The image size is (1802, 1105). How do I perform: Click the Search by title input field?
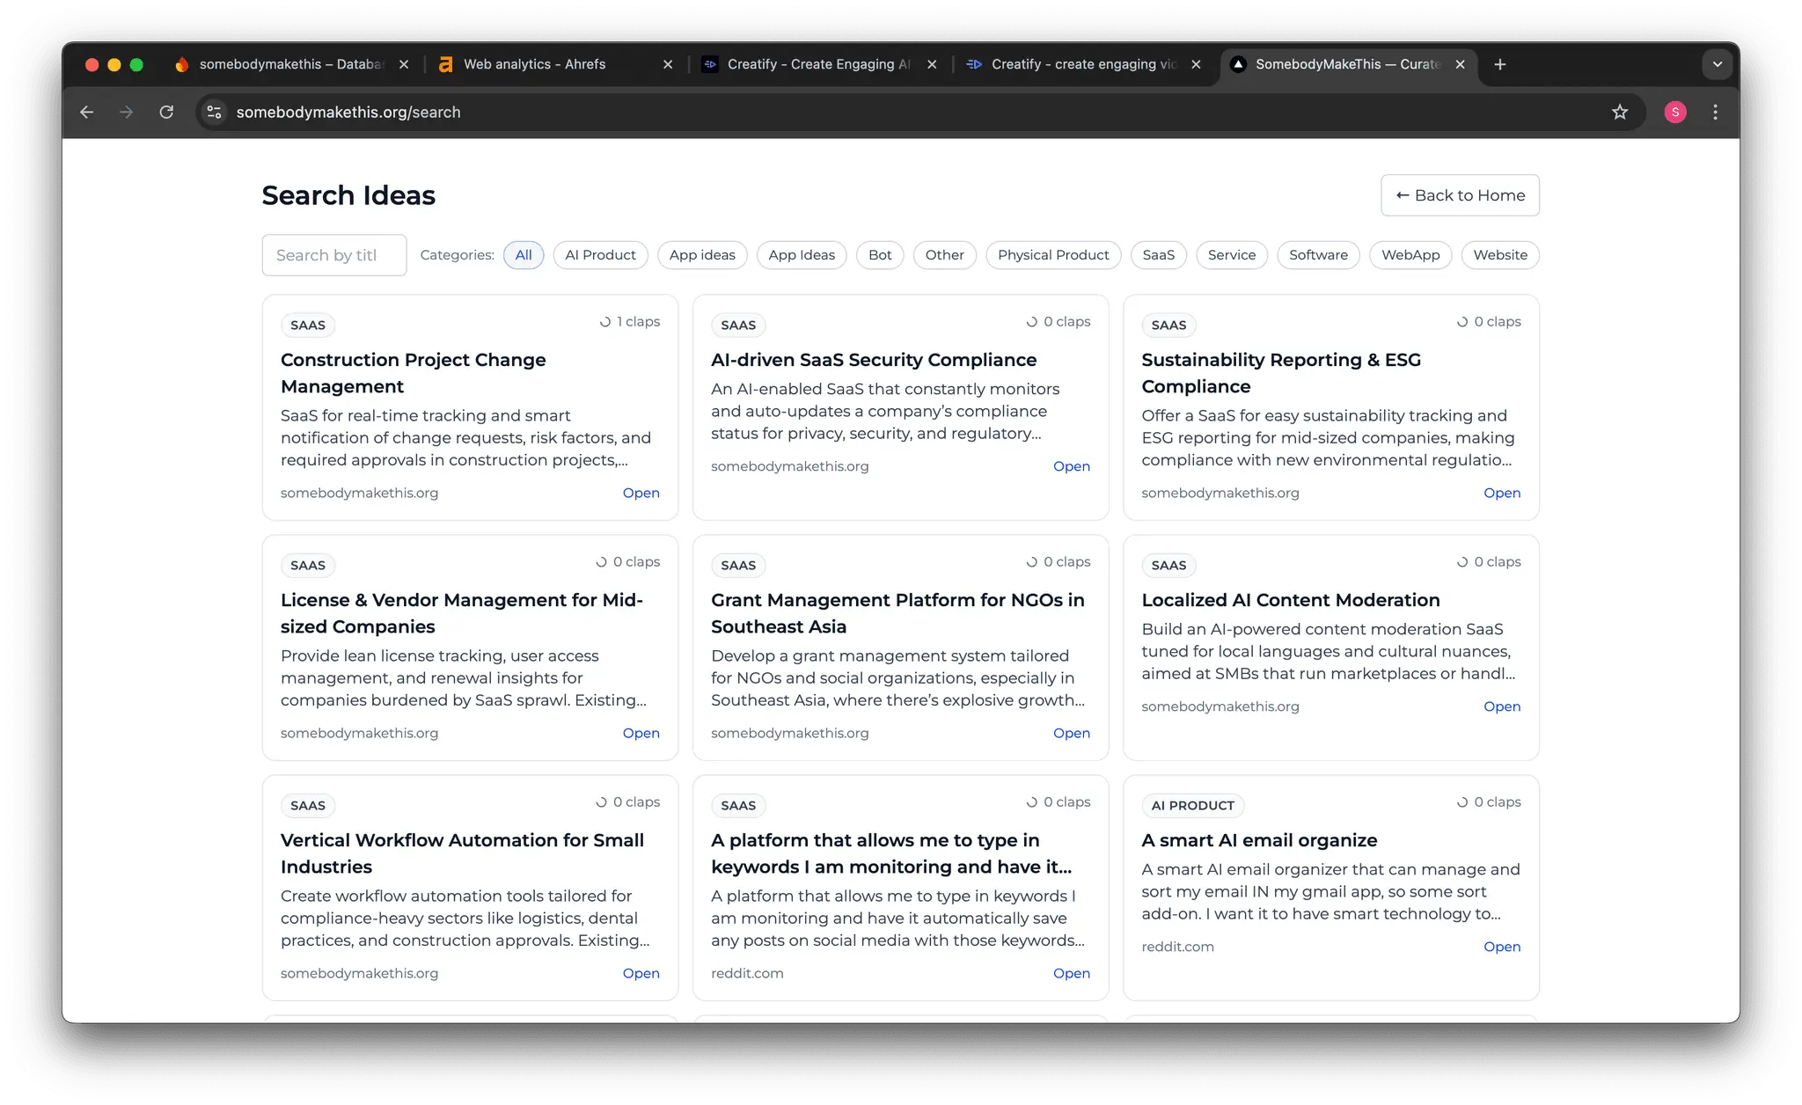[x=334, y=255]
